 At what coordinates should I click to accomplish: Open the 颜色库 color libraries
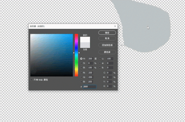click(x=107, y=52)
